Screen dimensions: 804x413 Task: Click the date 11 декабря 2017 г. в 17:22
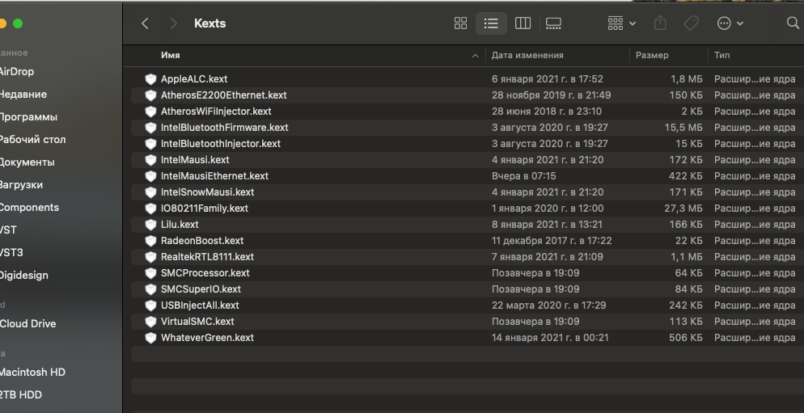551,240
